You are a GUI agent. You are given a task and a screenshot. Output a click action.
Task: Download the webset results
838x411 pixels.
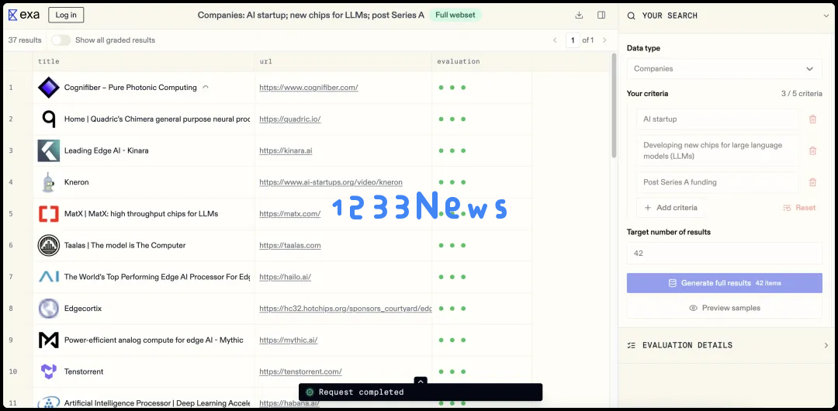579,15
